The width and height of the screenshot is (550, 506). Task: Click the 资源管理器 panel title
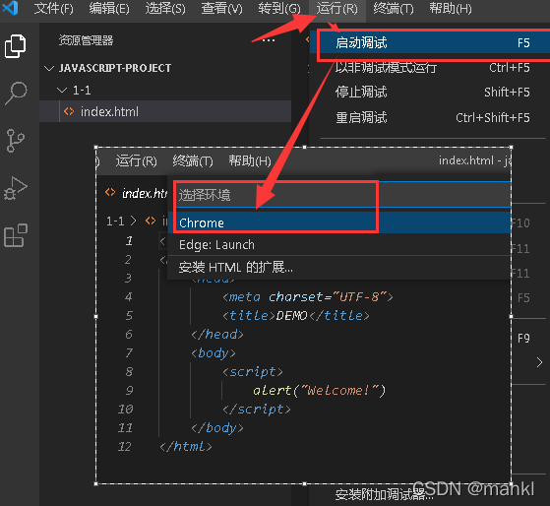86,40
